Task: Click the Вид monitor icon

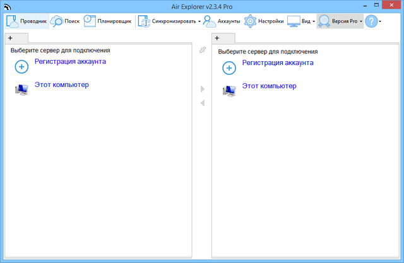Action: (x=294, y=21)
